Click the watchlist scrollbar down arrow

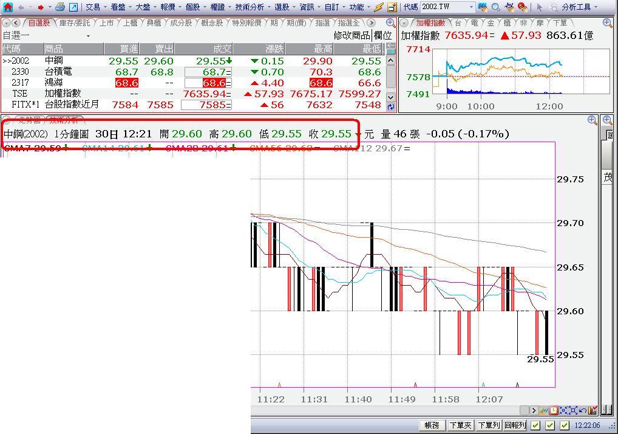[x=390, y=97]
